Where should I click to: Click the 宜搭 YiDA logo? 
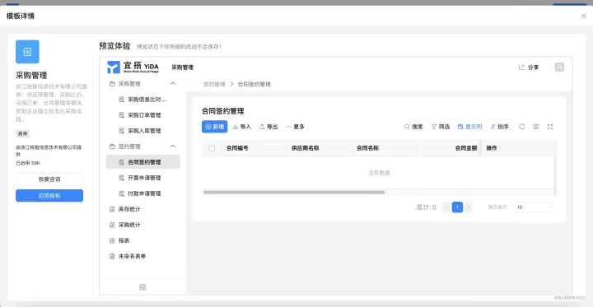click(133, 67)
